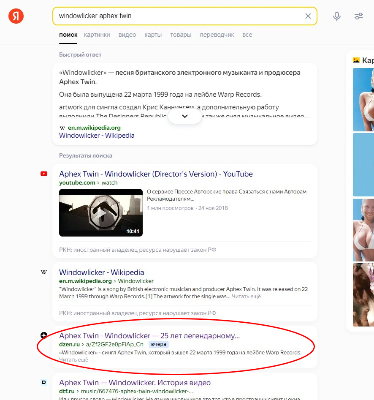
Task: Click the youtube.com domain link
Action: point(77,182)
